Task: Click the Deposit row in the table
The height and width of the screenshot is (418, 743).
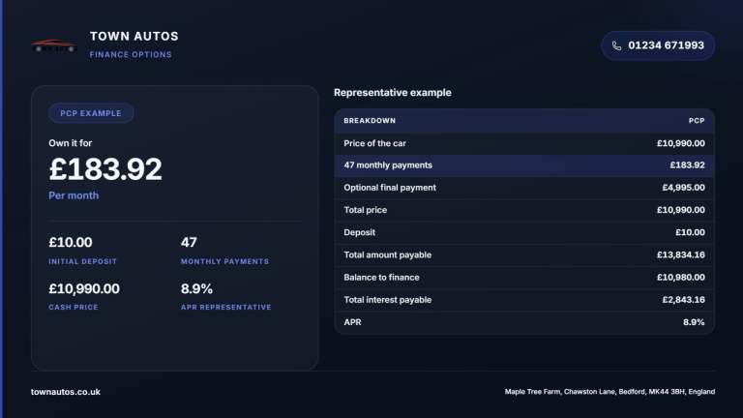Action: tap(524, 232)
